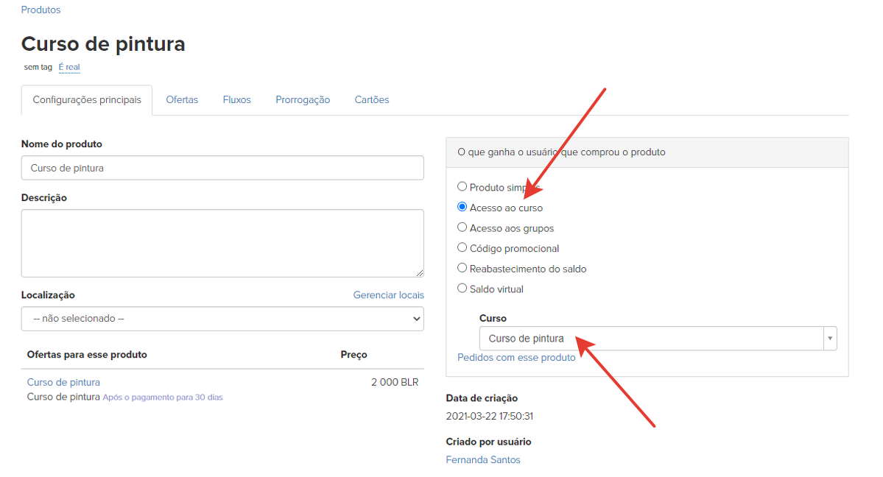Choose the Saldo virtual radio button
Screen dimensions: 883x477
[x=462, y=289]
